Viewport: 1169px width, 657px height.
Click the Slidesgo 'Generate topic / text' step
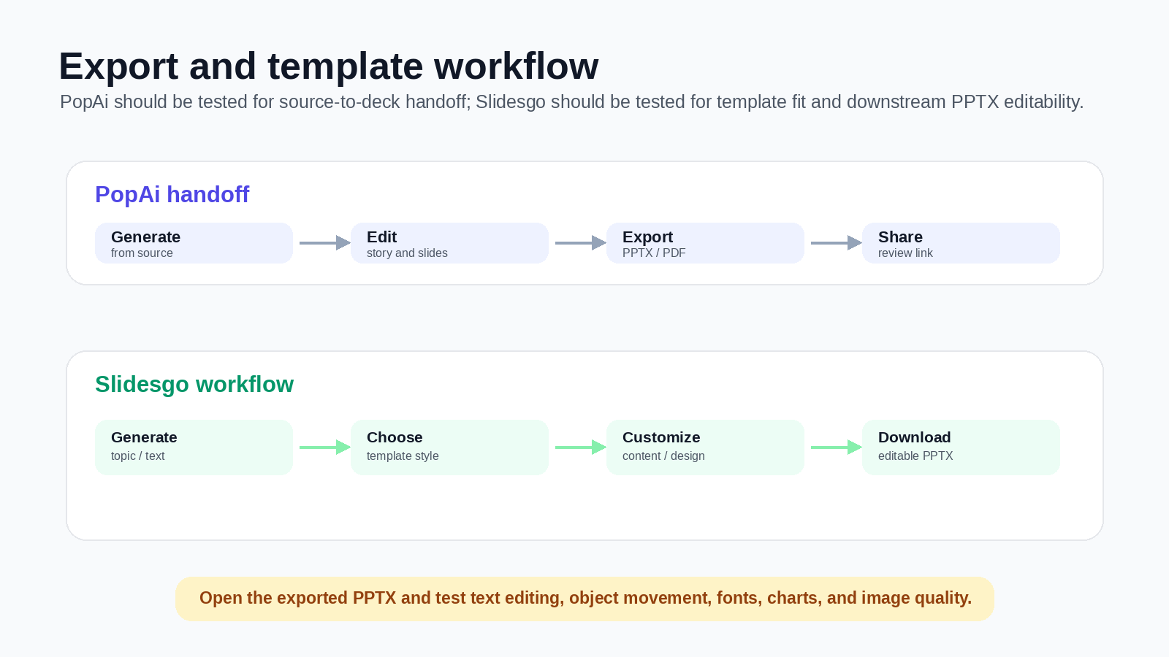coord(194,447)
